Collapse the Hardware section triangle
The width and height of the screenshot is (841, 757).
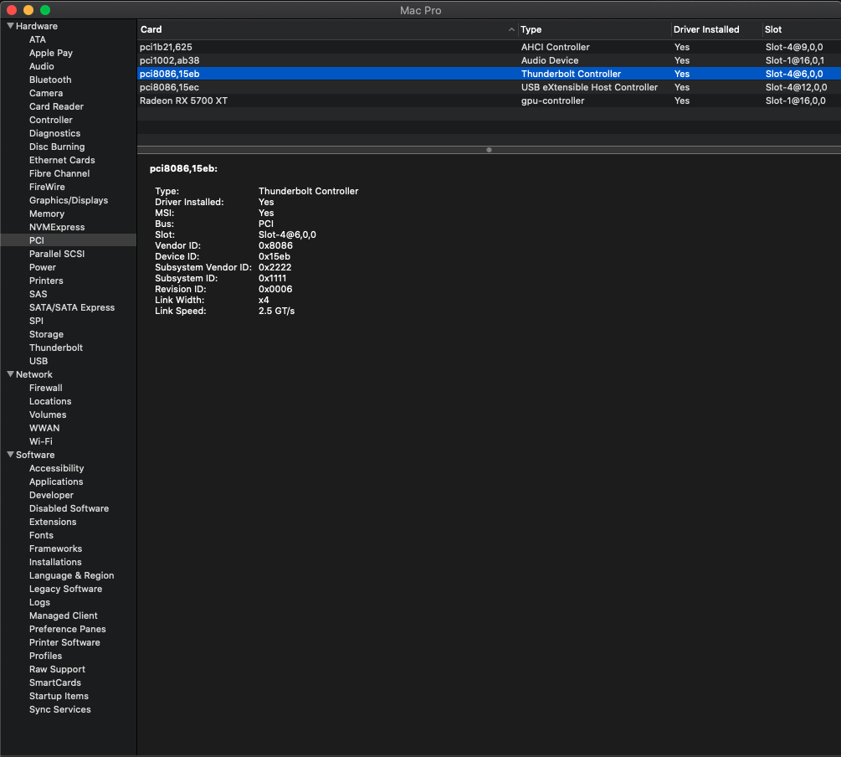pyautogui.click(x=10, y=26)
